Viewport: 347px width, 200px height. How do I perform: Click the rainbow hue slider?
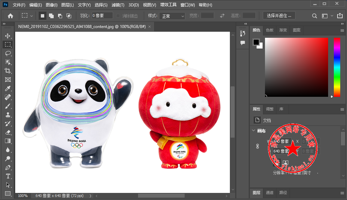coord(337,67)
